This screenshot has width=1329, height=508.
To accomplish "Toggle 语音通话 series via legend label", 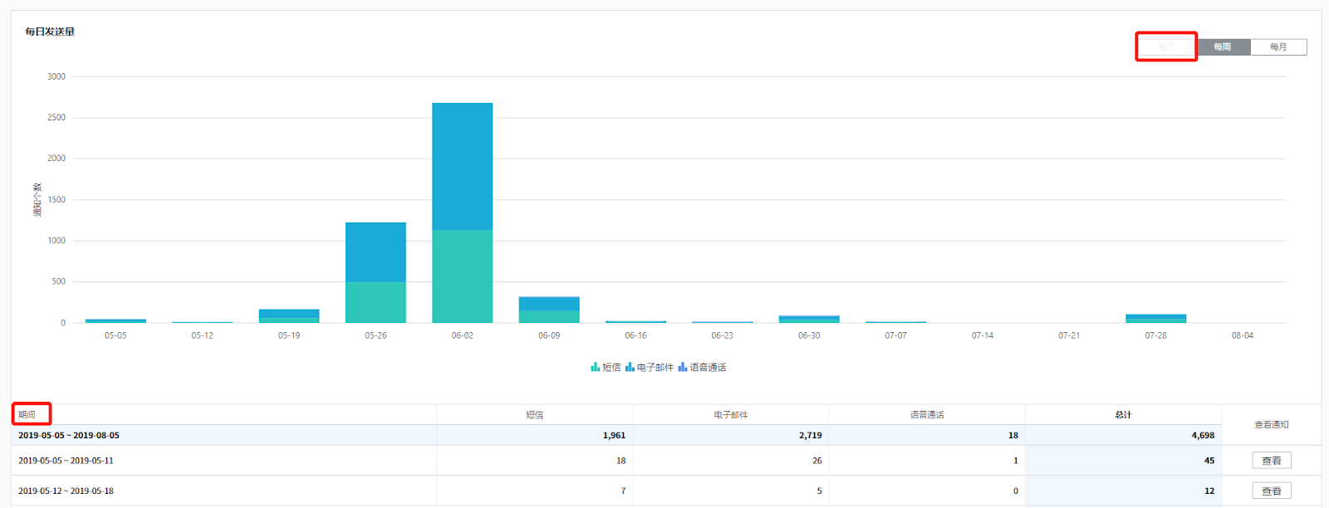I will point(708,367).
